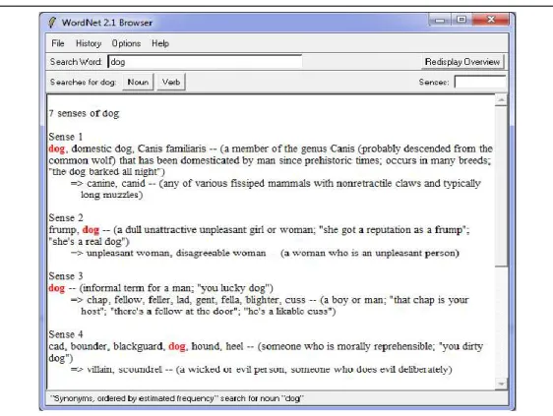The height and width of the screenshot is (416, 553).
Task: Open the Help menu
Action: pyautogui.click(x=160, y=43)
